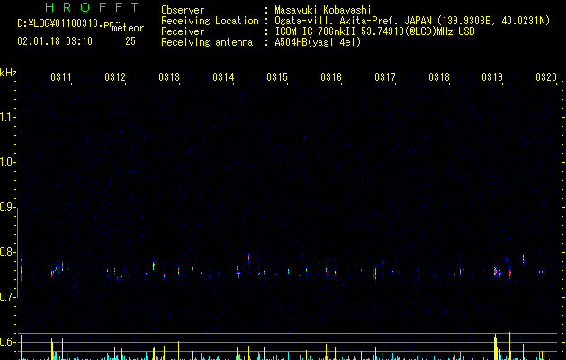Click the Receiving antenna label
This screenshot has height=360, width=566.
207,42
